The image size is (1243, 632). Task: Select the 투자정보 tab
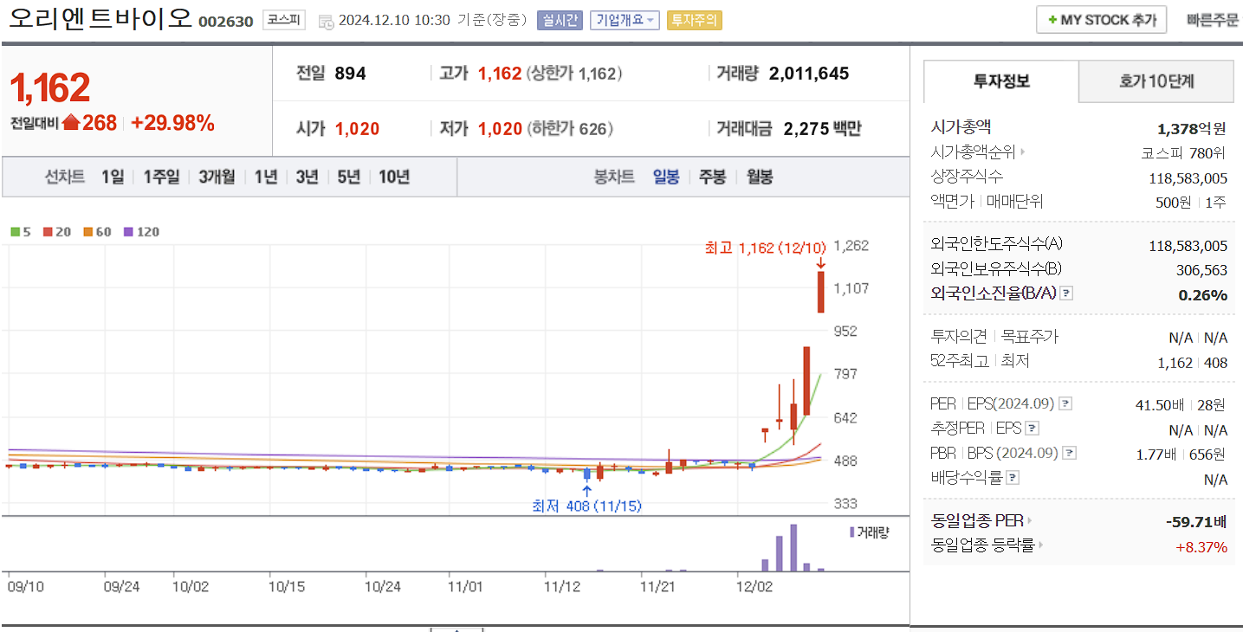coord(1000,81)
